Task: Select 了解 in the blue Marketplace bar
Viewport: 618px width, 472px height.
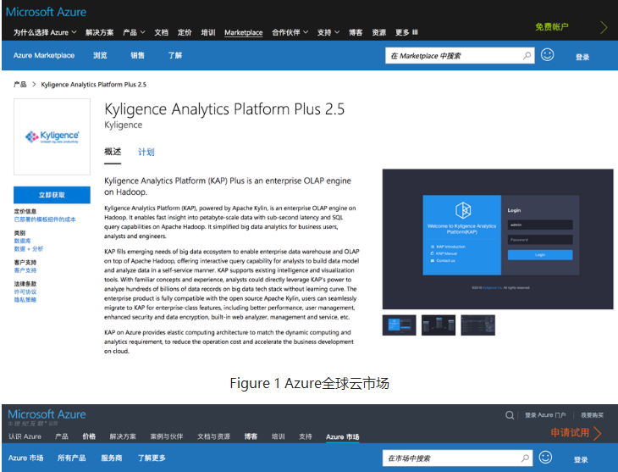Action: pos(175,55)
